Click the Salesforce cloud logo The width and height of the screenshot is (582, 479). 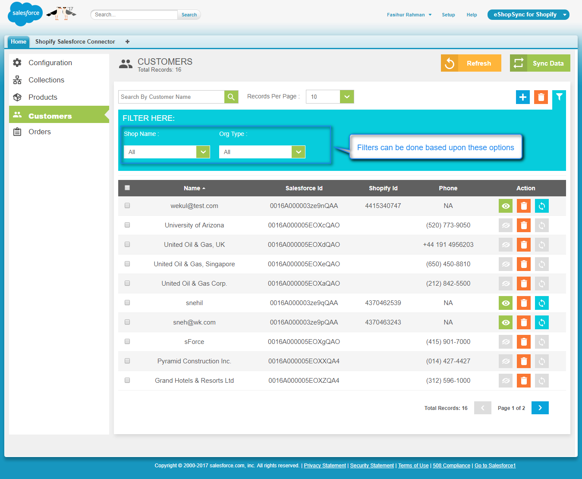pos(25,14)
